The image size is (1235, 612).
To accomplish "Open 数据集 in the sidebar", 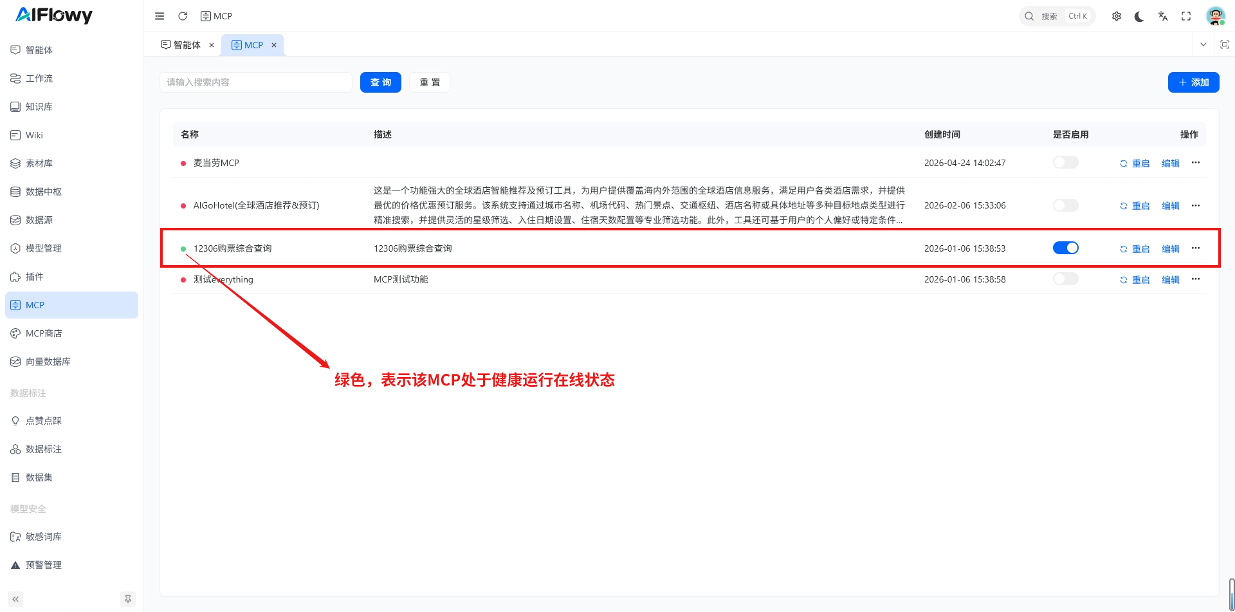I will pos(71,478).
